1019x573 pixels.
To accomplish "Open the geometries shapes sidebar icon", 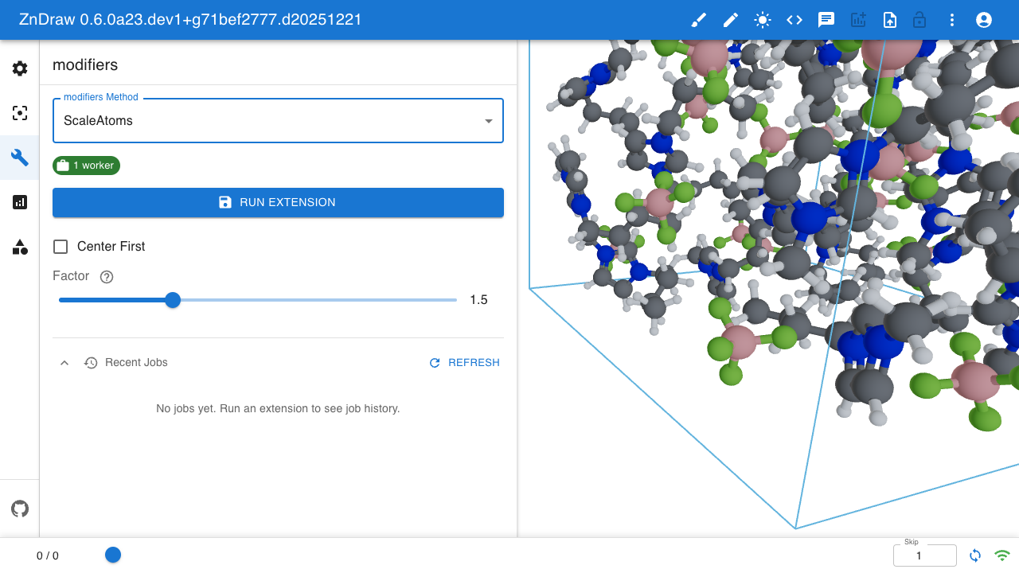I will tap(20, 247).
